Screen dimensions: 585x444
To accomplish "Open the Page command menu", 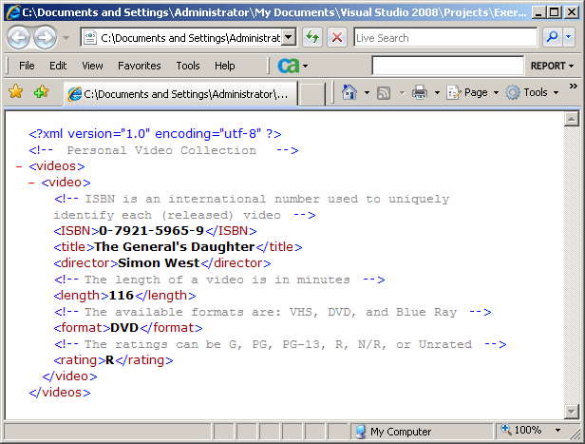I will pyautogui.click(x=473, y=92).
